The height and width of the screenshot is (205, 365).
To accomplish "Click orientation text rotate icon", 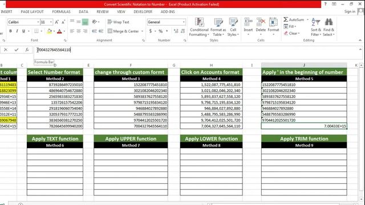I will pos(94,22).
